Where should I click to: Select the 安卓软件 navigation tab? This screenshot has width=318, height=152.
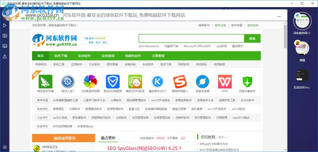(84, 56)
